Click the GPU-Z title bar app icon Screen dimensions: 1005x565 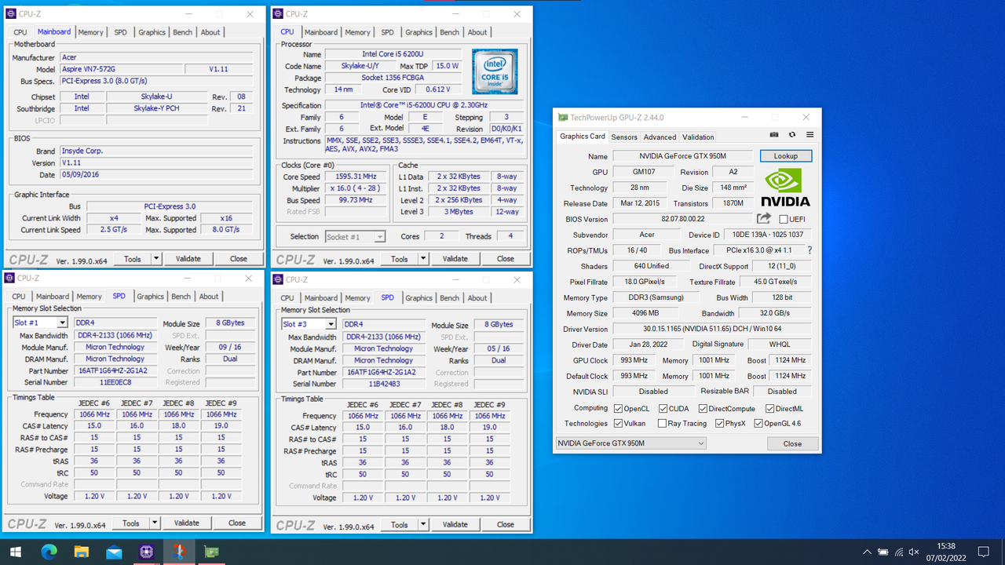click(563, 118)
